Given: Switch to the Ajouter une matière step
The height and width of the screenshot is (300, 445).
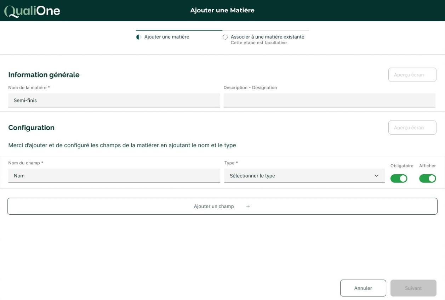Looking at the screenshot, I should pyautogui.click(x=167, y=36).
